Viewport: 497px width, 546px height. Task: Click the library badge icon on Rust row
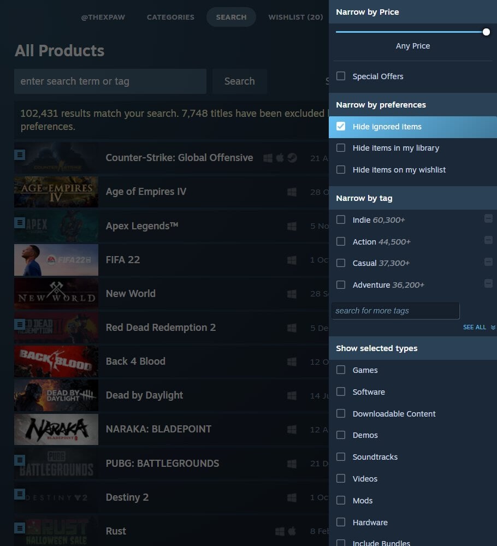click(x=20, y=528)
